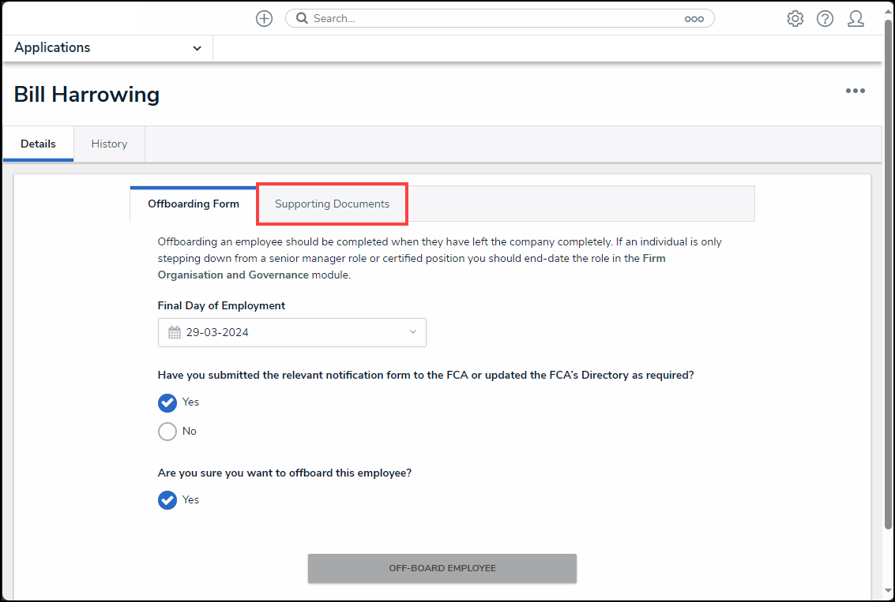Select Yes for FCA notification submitted

click(x=167, y=402)
